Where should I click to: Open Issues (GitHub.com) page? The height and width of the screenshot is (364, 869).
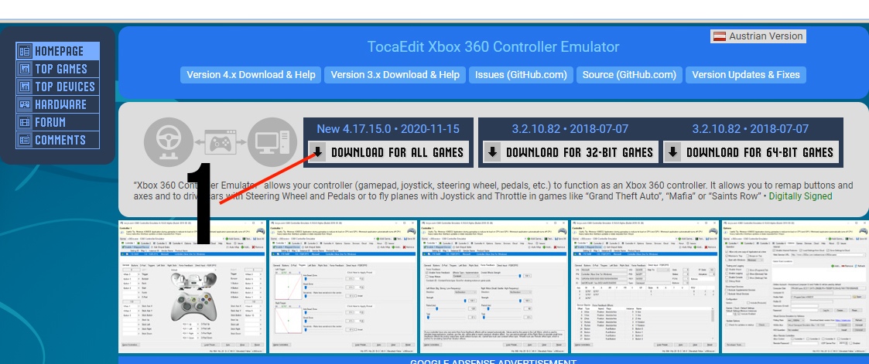521,75
